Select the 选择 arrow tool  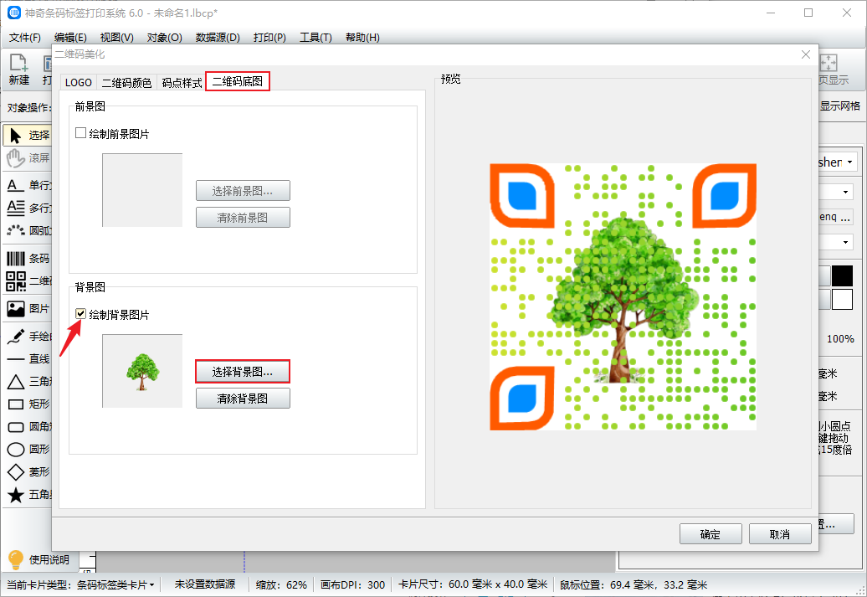click(28, 135)
